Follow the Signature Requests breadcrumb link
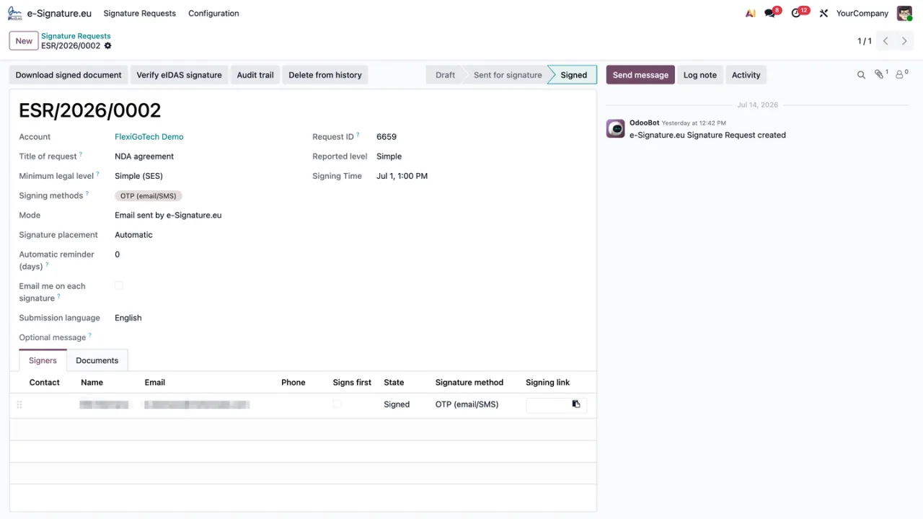The width and height of the screenshot is (923, 519). (x=76, y=36)
